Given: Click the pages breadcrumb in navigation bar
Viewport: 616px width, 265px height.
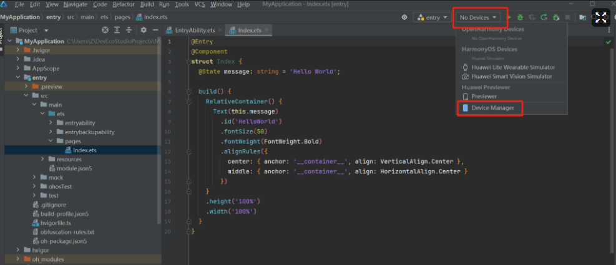Looking at the screenshot, I should [122, 17].
